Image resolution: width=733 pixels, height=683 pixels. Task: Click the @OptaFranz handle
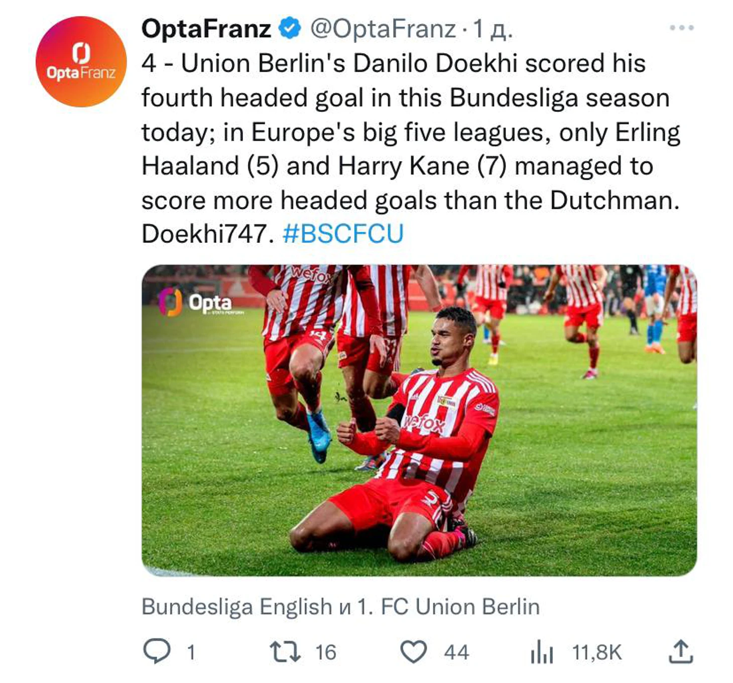[383, 29]
